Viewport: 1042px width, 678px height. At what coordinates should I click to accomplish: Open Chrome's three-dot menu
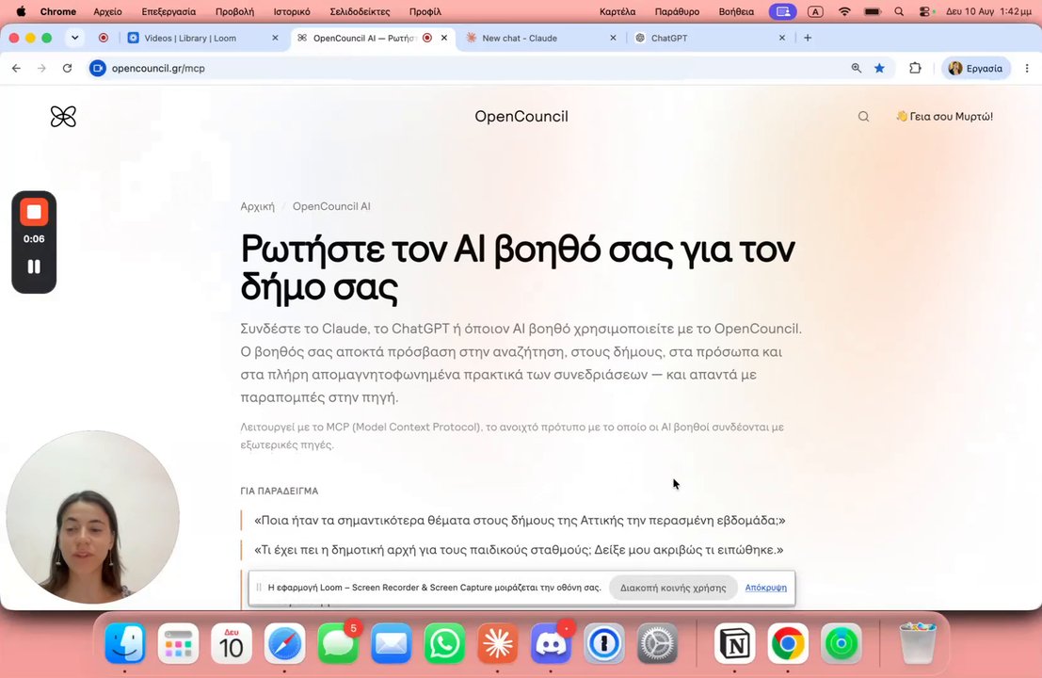(1027, 68)
